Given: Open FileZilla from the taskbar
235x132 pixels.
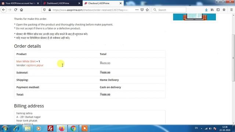Looking at the screenshot, I should pyautogui.click(x=50, y=128).
